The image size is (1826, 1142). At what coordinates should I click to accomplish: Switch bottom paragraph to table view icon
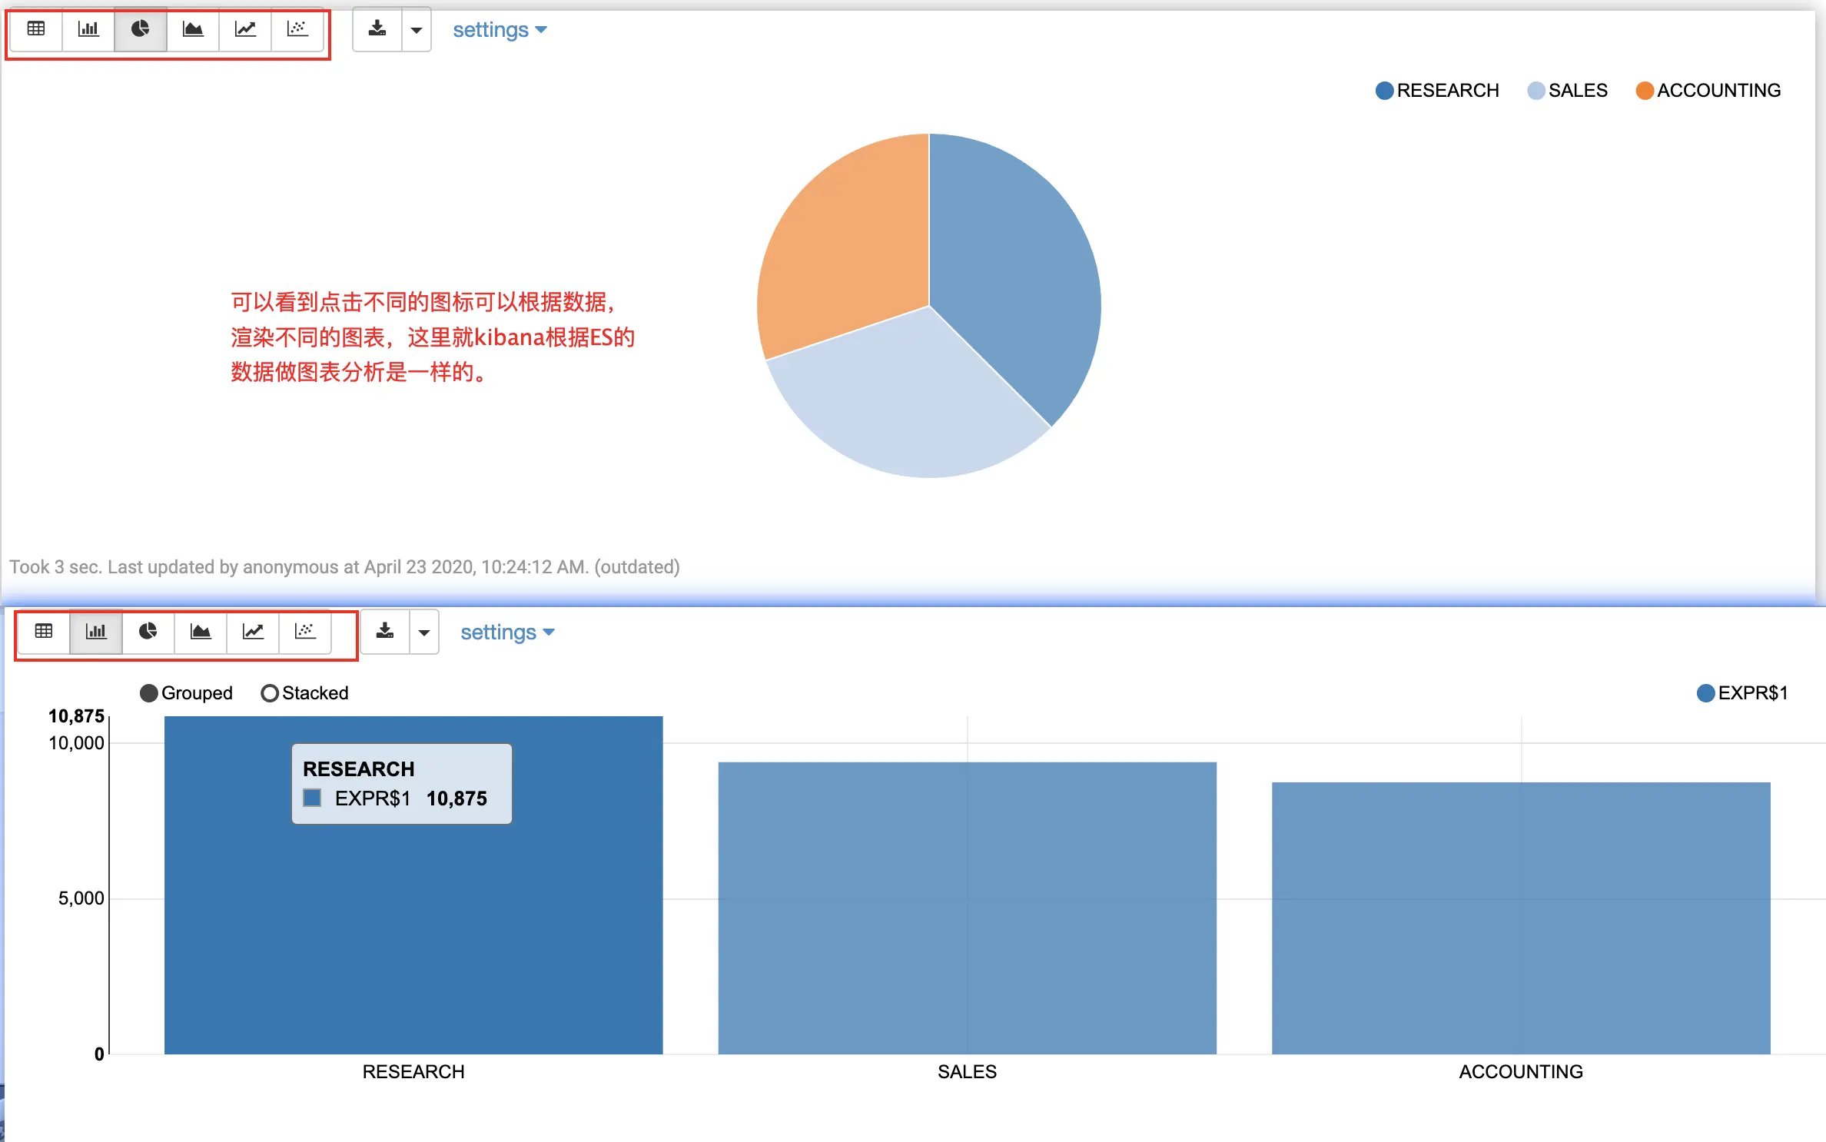44,632
